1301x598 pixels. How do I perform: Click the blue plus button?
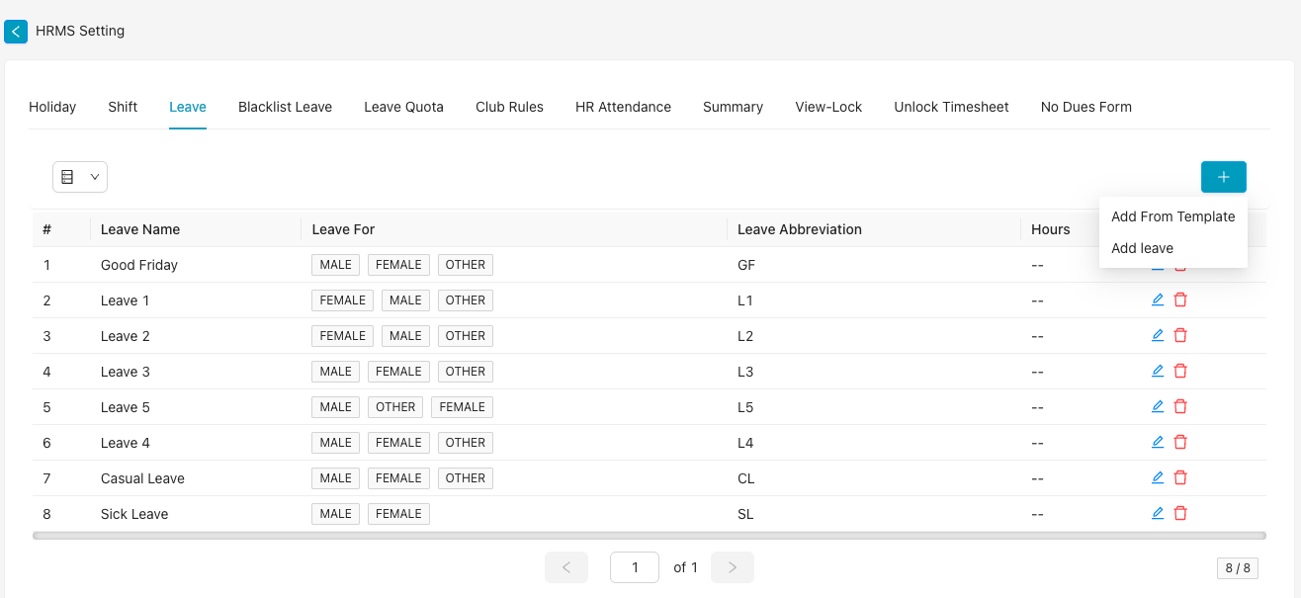coord(1223,176)
